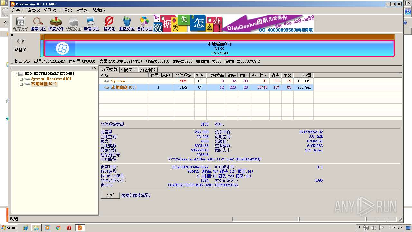The height and width of the screenshot is (232, 412).
Task: Go to previous disk arrow
Action: point(18,41)
